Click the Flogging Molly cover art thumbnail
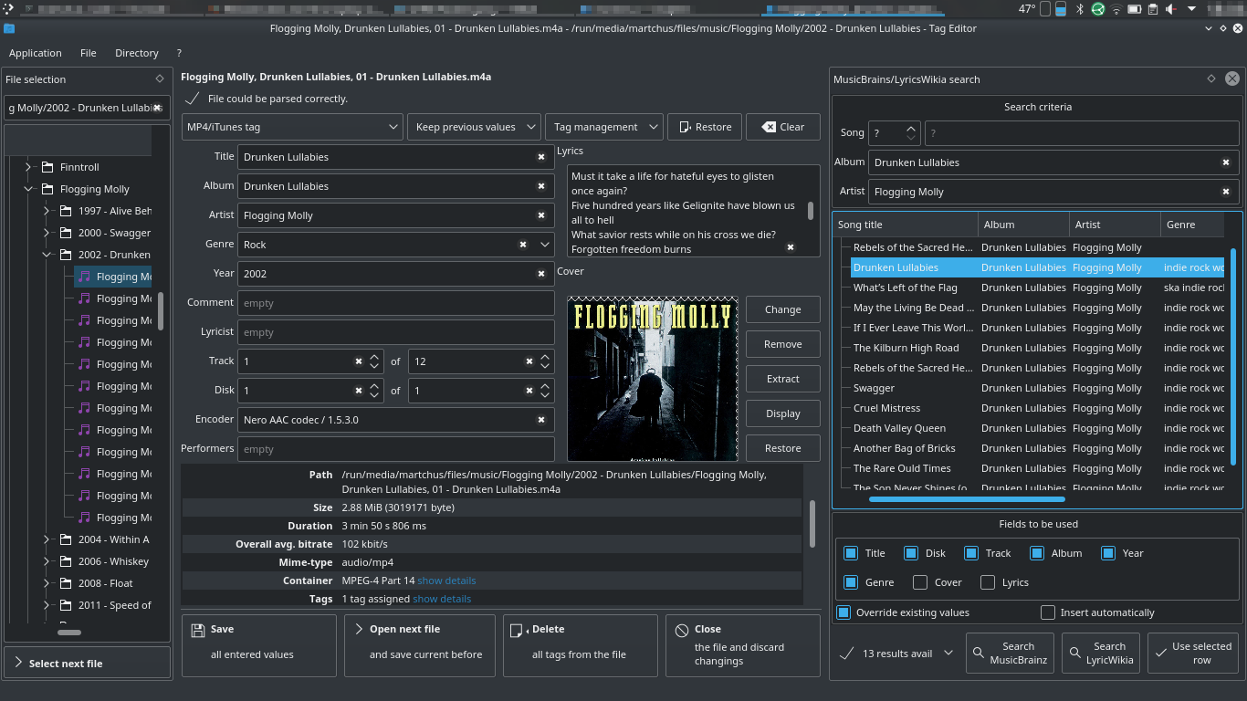Viewport: 1247px width, 701px height. coord(653,379)
